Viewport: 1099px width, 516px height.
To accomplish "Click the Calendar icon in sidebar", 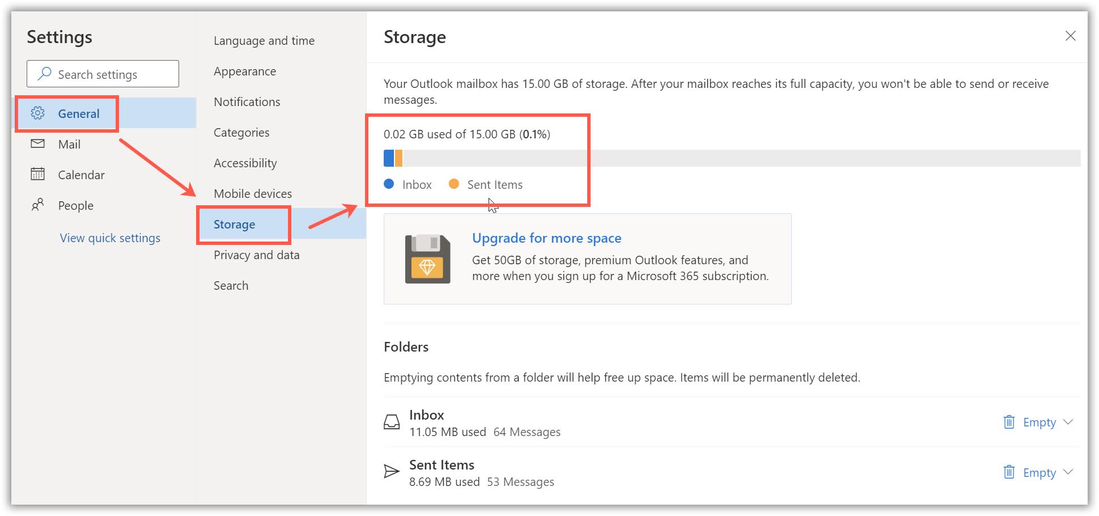I will (38, 174).
